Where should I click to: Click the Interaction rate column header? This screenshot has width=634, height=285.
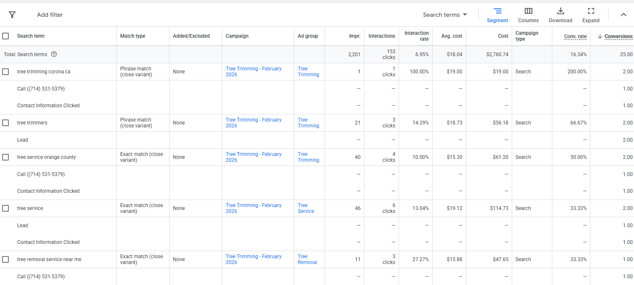(x=417, y=36)
